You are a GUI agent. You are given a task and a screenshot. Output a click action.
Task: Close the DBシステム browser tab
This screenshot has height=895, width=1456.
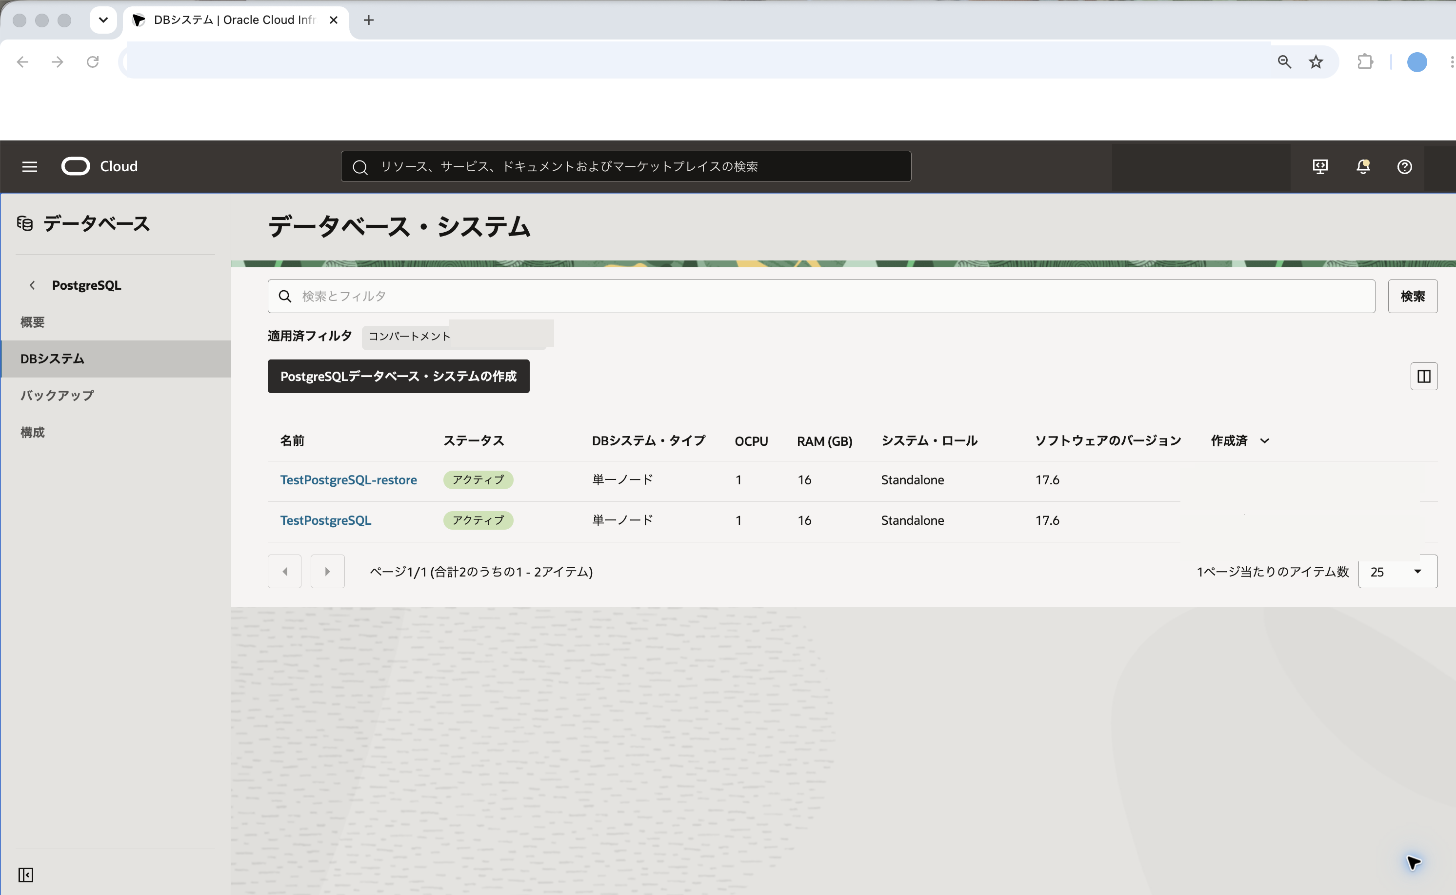pyautogui.click(x=333, y=20)
